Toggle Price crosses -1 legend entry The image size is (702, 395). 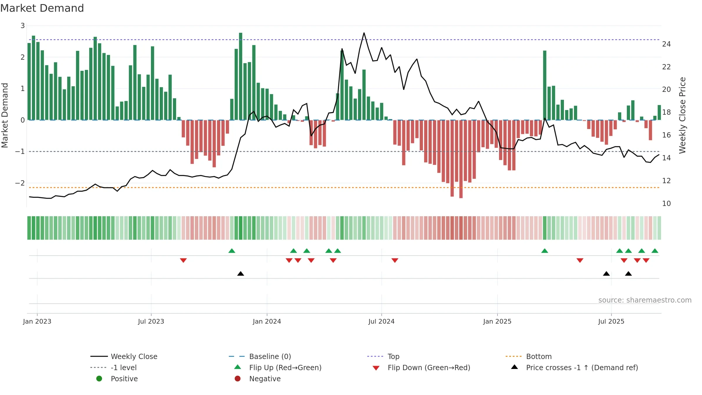tap(574, 367)
